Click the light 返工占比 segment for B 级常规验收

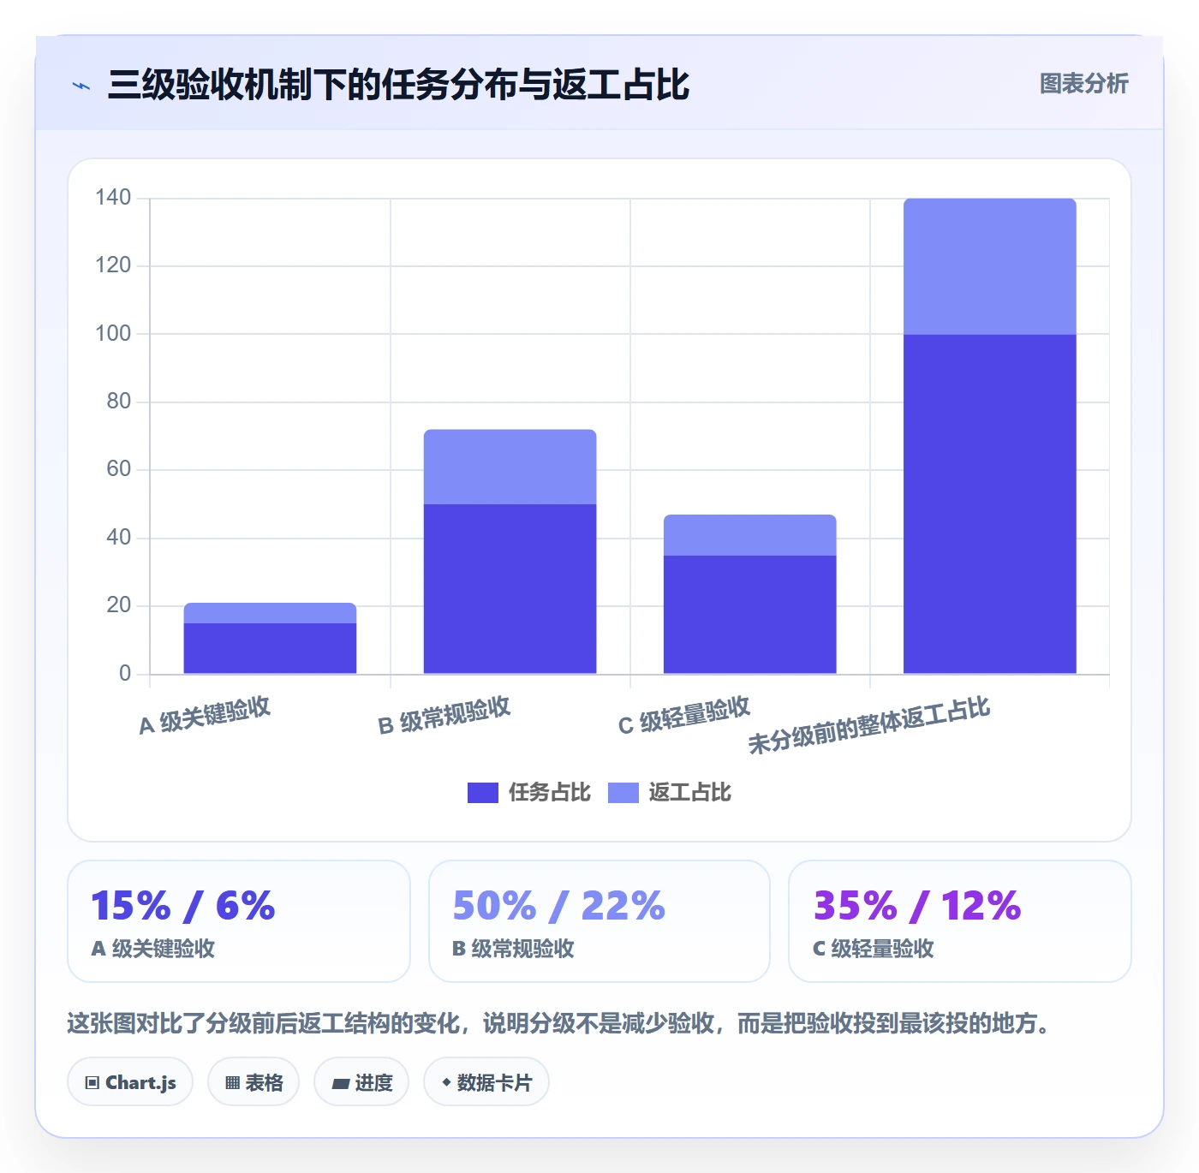[x=510, y=467]
